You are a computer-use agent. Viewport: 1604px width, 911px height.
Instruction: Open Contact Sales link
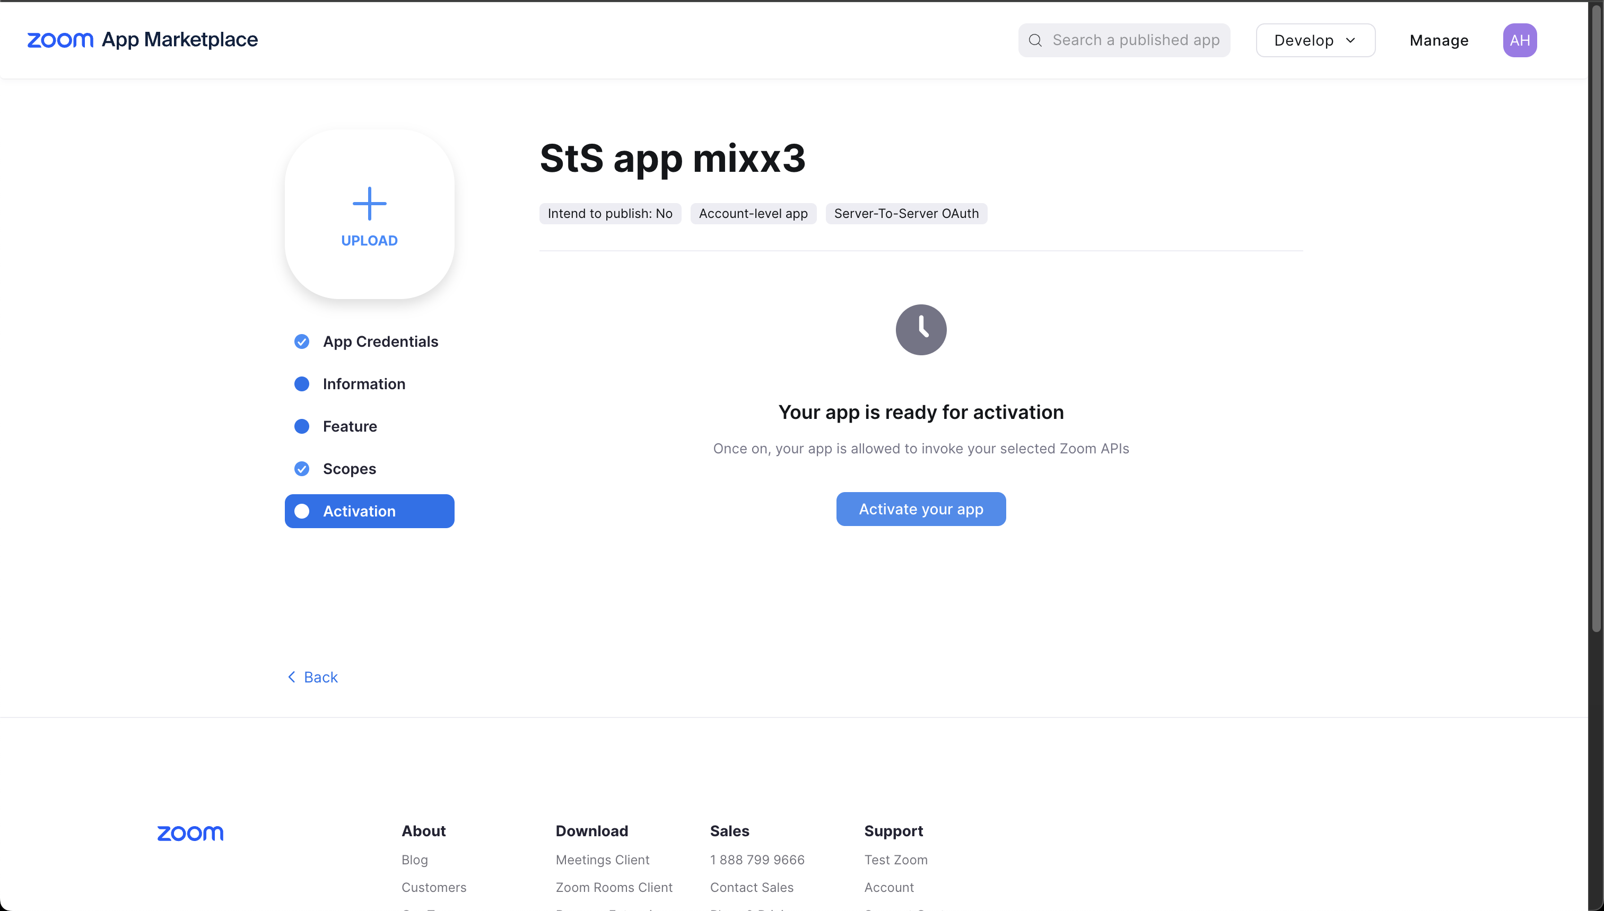click(752, 887)
